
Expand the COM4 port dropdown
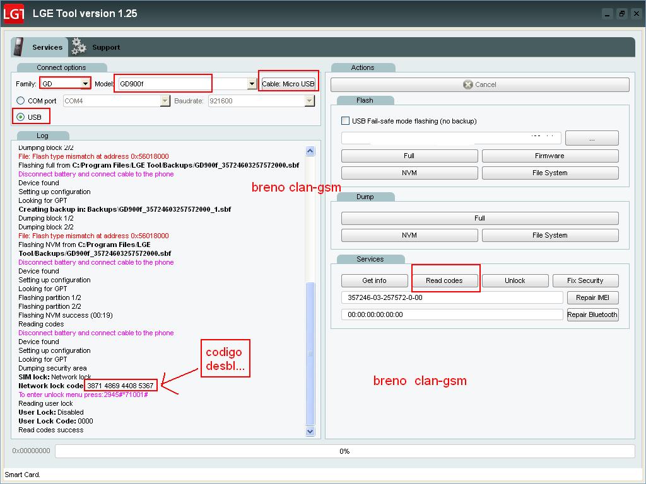(165, 101)
